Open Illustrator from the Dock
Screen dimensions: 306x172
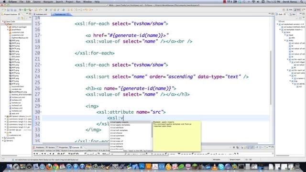(148, 167)
